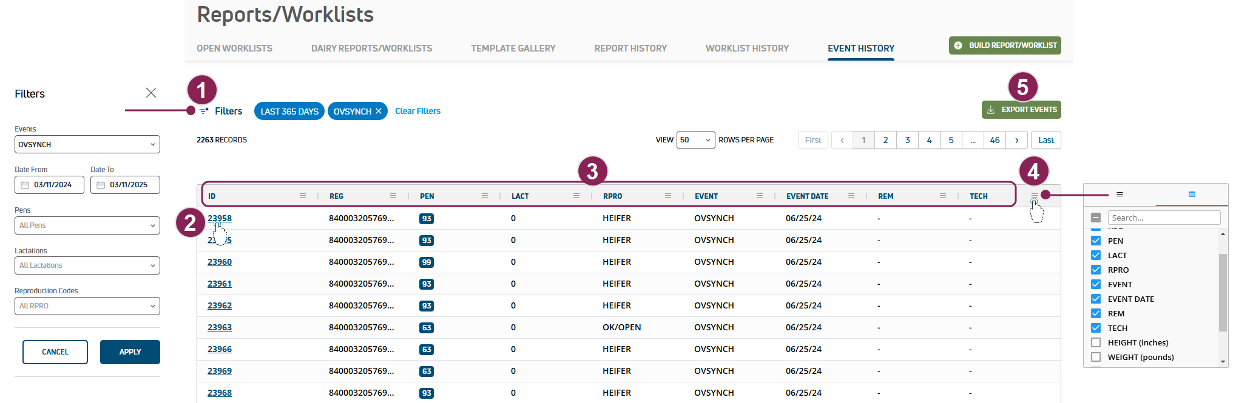Enable the HEIGHT (inches) column checkbox
1233x403 pixels.
coord(1096,342)
